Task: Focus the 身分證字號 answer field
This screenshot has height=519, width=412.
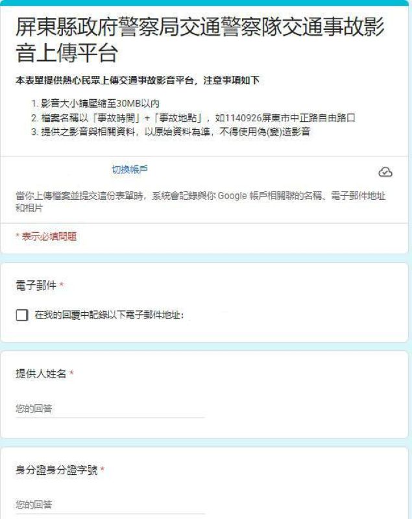Action: (110, 505)
